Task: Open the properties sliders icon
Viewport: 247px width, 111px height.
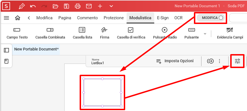Action: pos(237,61)
